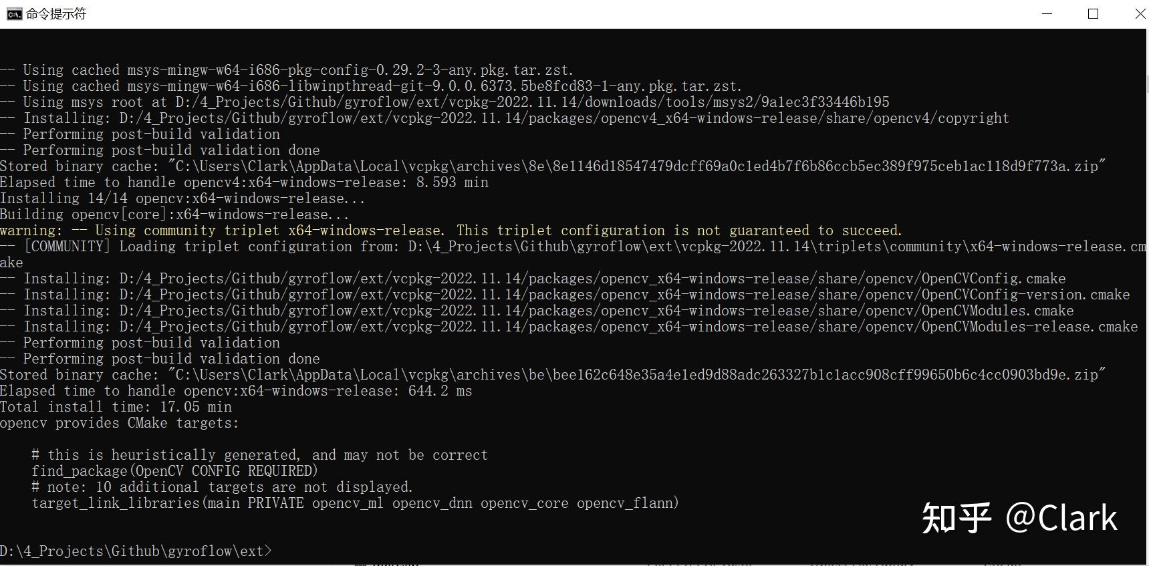Click the Elapsed time 644.2 ms line
Image resolution: width=1149 pixels, height=566 pixels.
click(236, 390)
